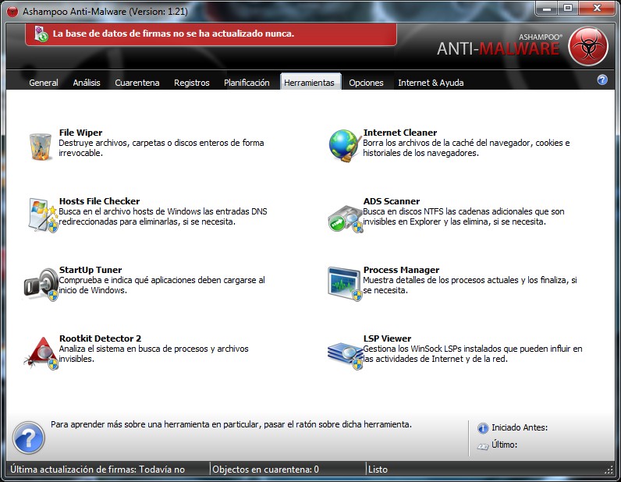
Task: Click 'Iniciado Antes:' label
Action: pyautogui.click(x=520, y=427)
